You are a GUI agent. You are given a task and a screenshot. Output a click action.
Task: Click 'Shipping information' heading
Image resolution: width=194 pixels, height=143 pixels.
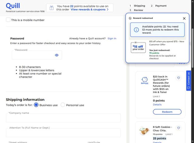point(25,100)
